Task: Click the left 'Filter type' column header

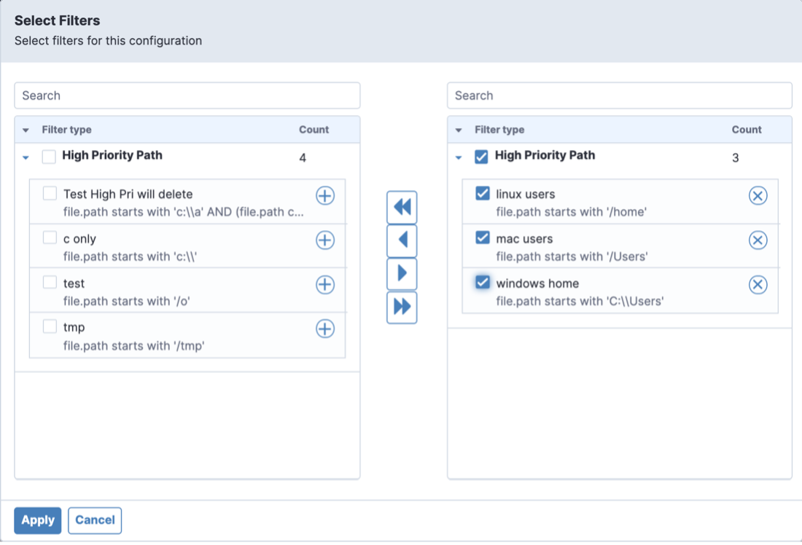Action: click(66, 130)
